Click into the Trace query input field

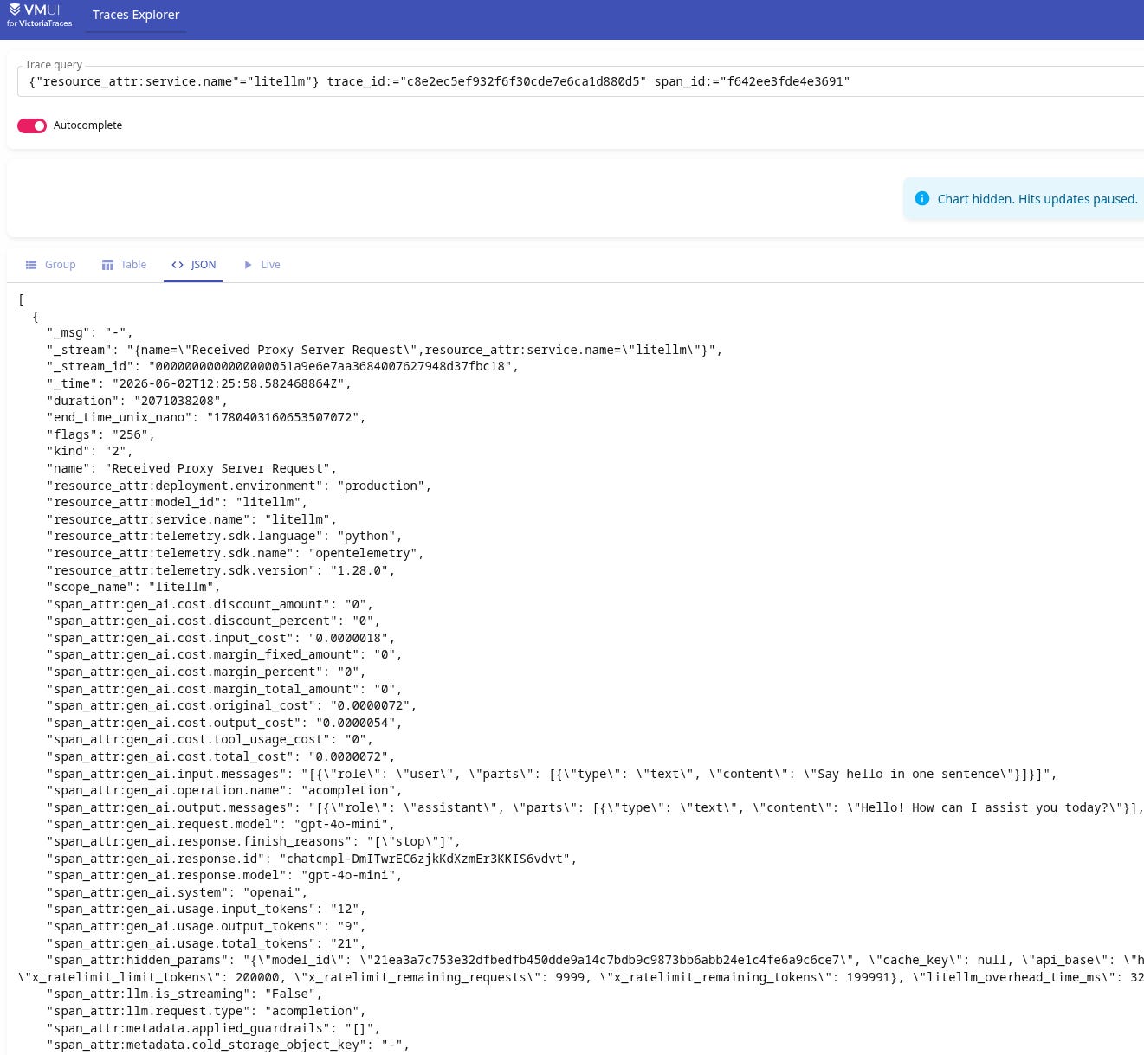point(580,81)
